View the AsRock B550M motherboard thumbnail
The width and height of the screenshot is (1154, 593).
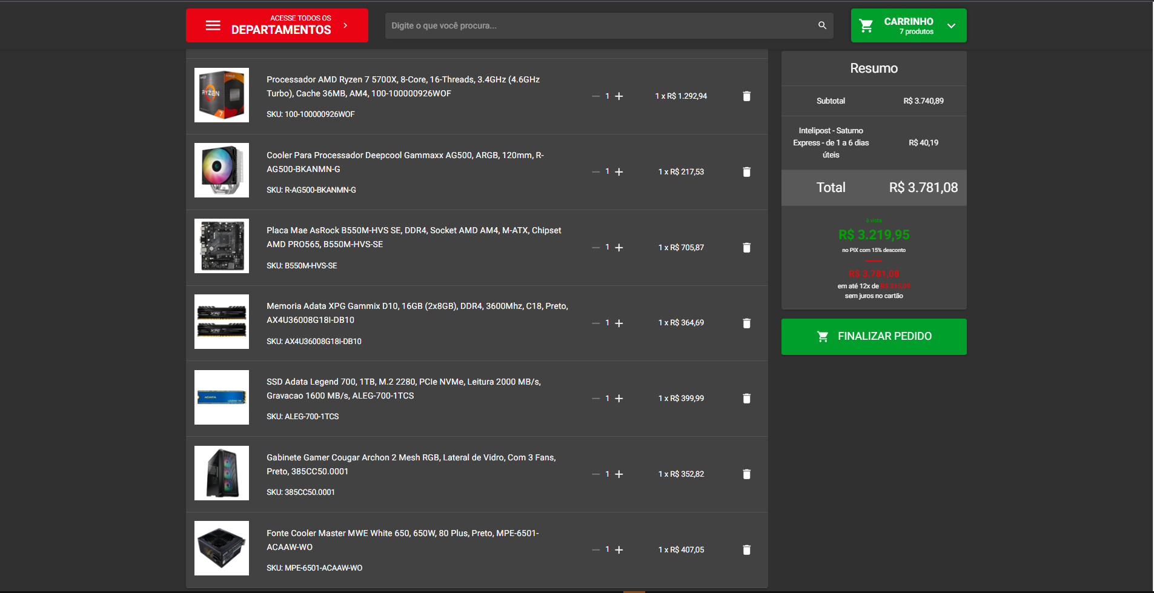point(222,246)
